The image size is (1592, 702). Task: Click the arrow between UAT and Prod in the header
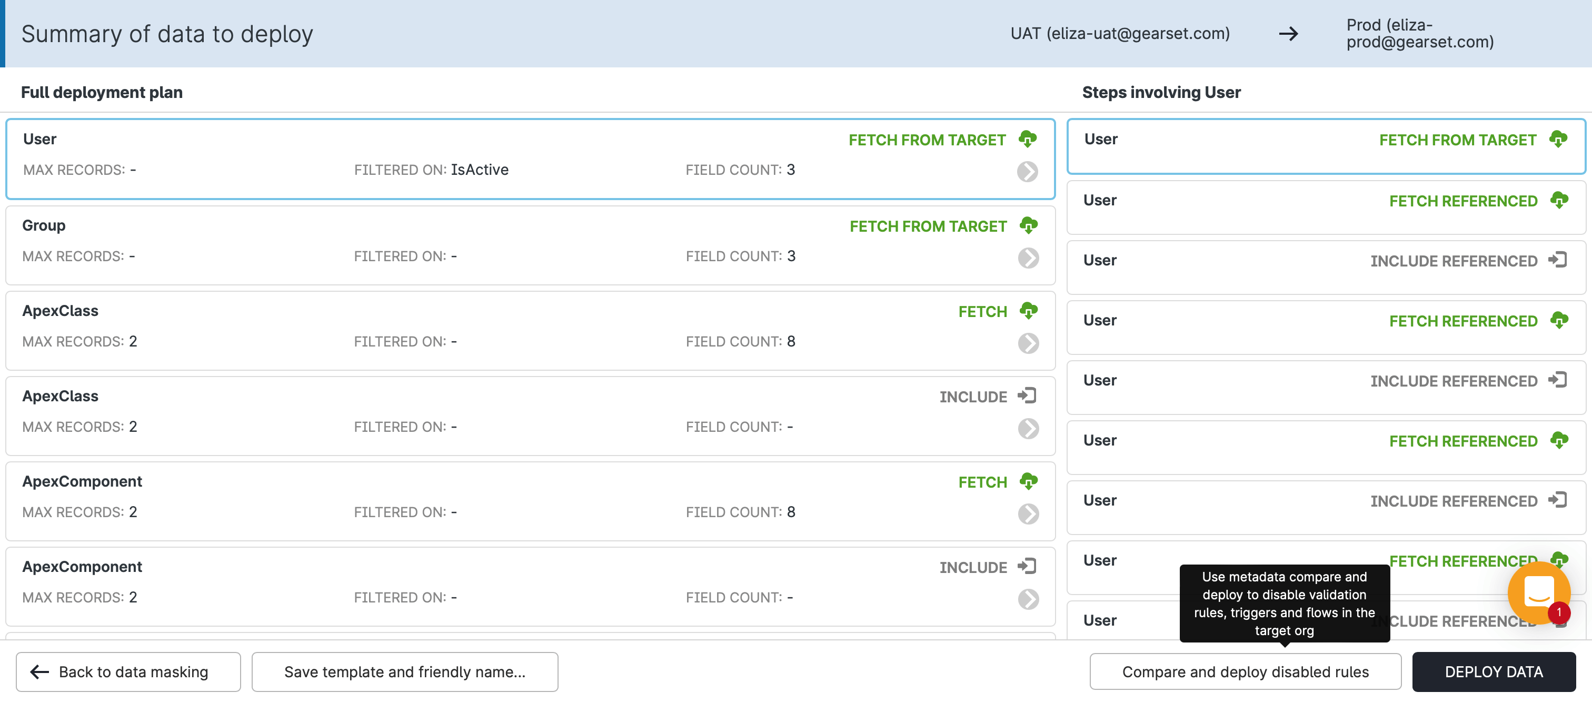click(1289, 34)
